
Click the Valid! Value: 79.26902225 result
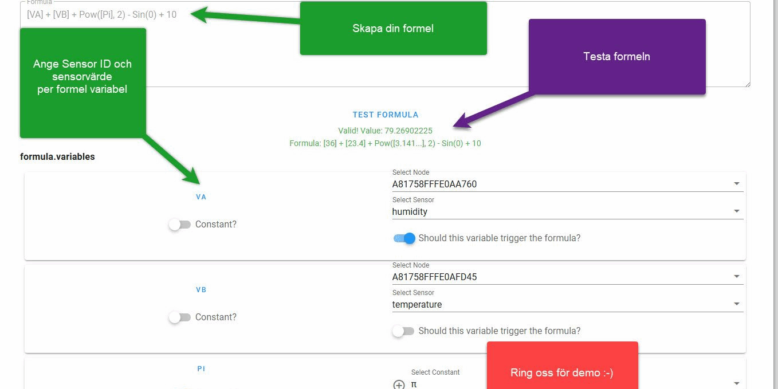[x=385, y=131]
